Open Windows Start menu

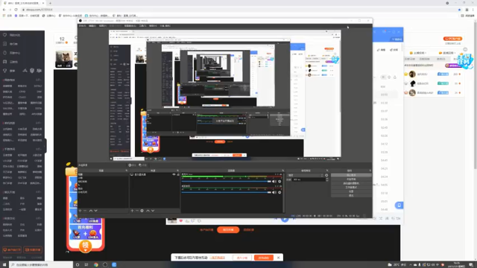coord(4,265)
